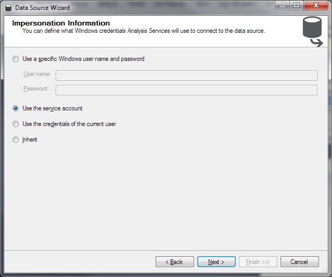
Task: Select "Use a specific Windows user name and password"
Action: [16, 59]
